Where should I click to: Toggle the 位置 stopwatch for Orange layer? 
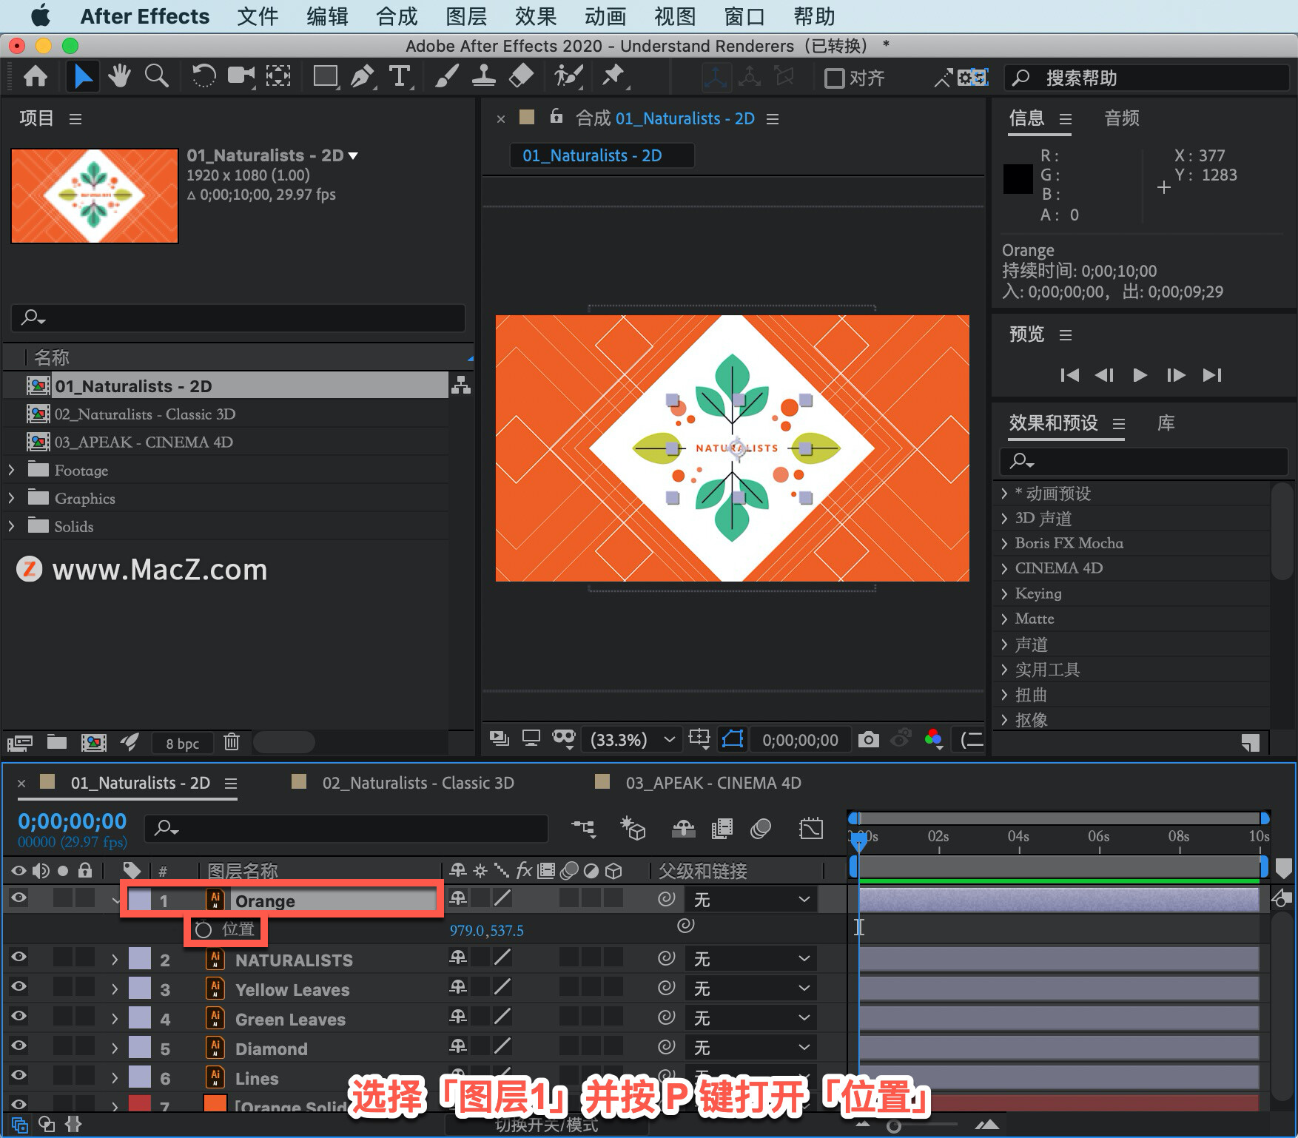pos(204,929)
